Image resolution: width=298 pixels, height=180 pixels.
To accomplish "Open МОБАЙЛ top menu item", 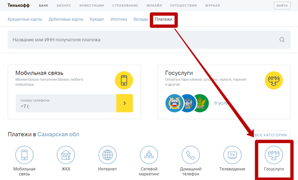I will tap(154, 6).
